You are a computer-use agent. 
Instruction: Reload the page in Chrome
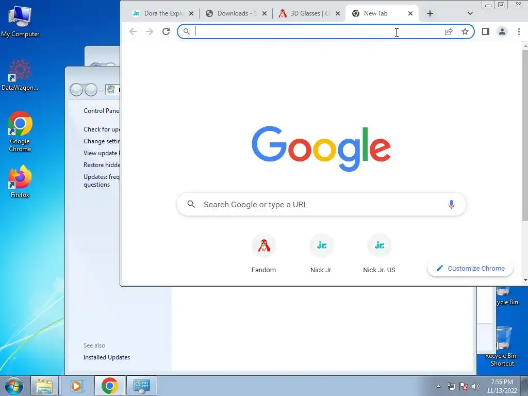tap(166, 31)
